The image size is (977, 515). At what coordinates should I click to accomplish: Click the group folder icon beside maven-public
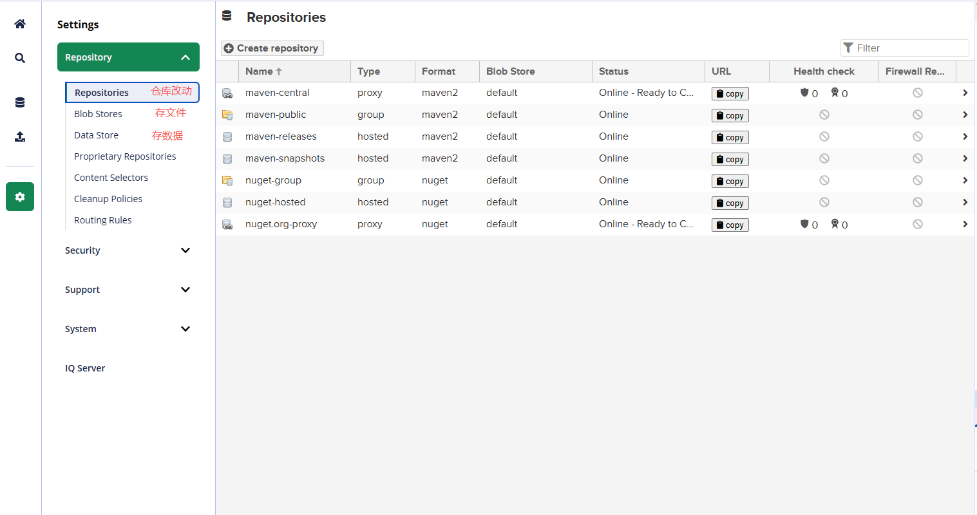[227, 115]
